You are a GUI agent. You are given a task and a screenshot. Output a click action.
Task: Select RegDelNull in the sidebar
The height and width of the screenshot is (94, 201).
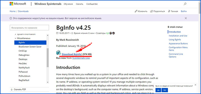pos(24,80)
